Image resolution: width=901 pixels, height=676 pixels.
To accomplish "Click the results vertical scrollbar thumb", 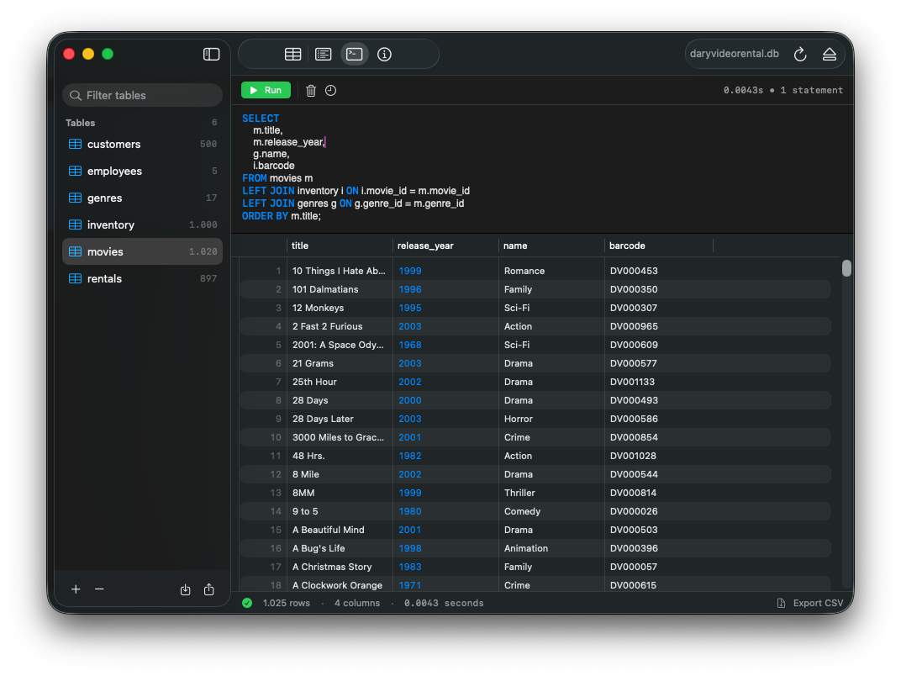I will (x=846, y=268).
